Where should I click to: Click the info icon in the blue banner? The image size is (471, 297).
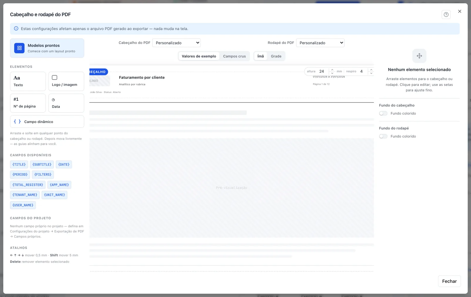16,29
